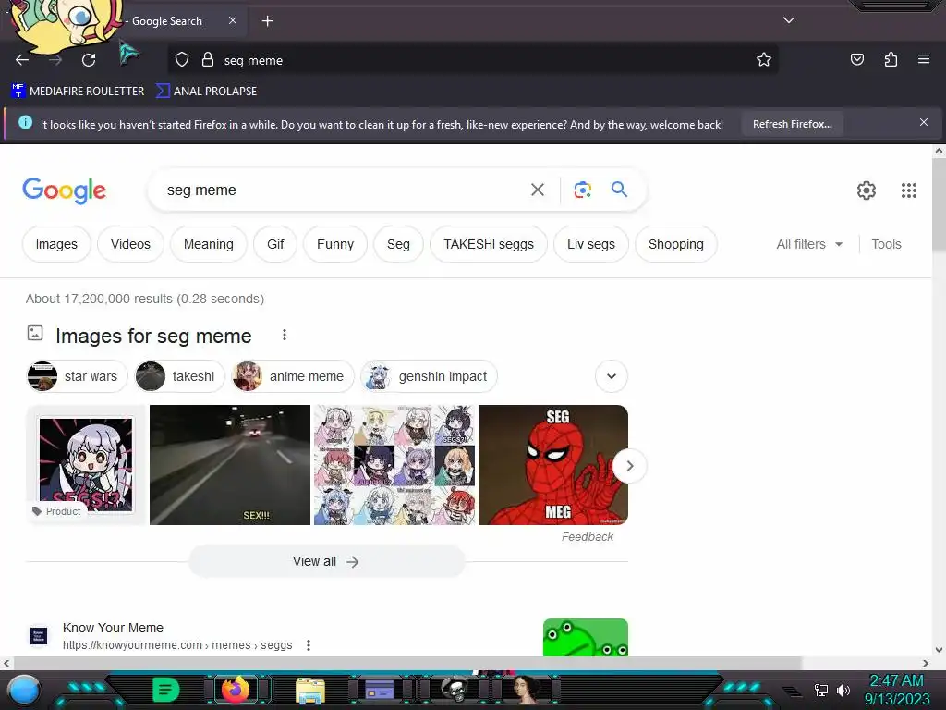Search by image with Google Lens icon
Viewport: 946px width, 710px height.
(582, 190)
